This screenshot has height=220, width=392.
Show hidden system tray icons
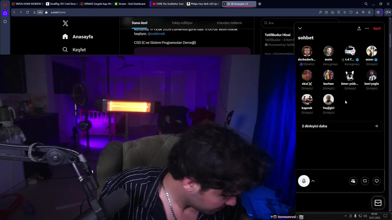pyautogui.click(x=345, y=216)
